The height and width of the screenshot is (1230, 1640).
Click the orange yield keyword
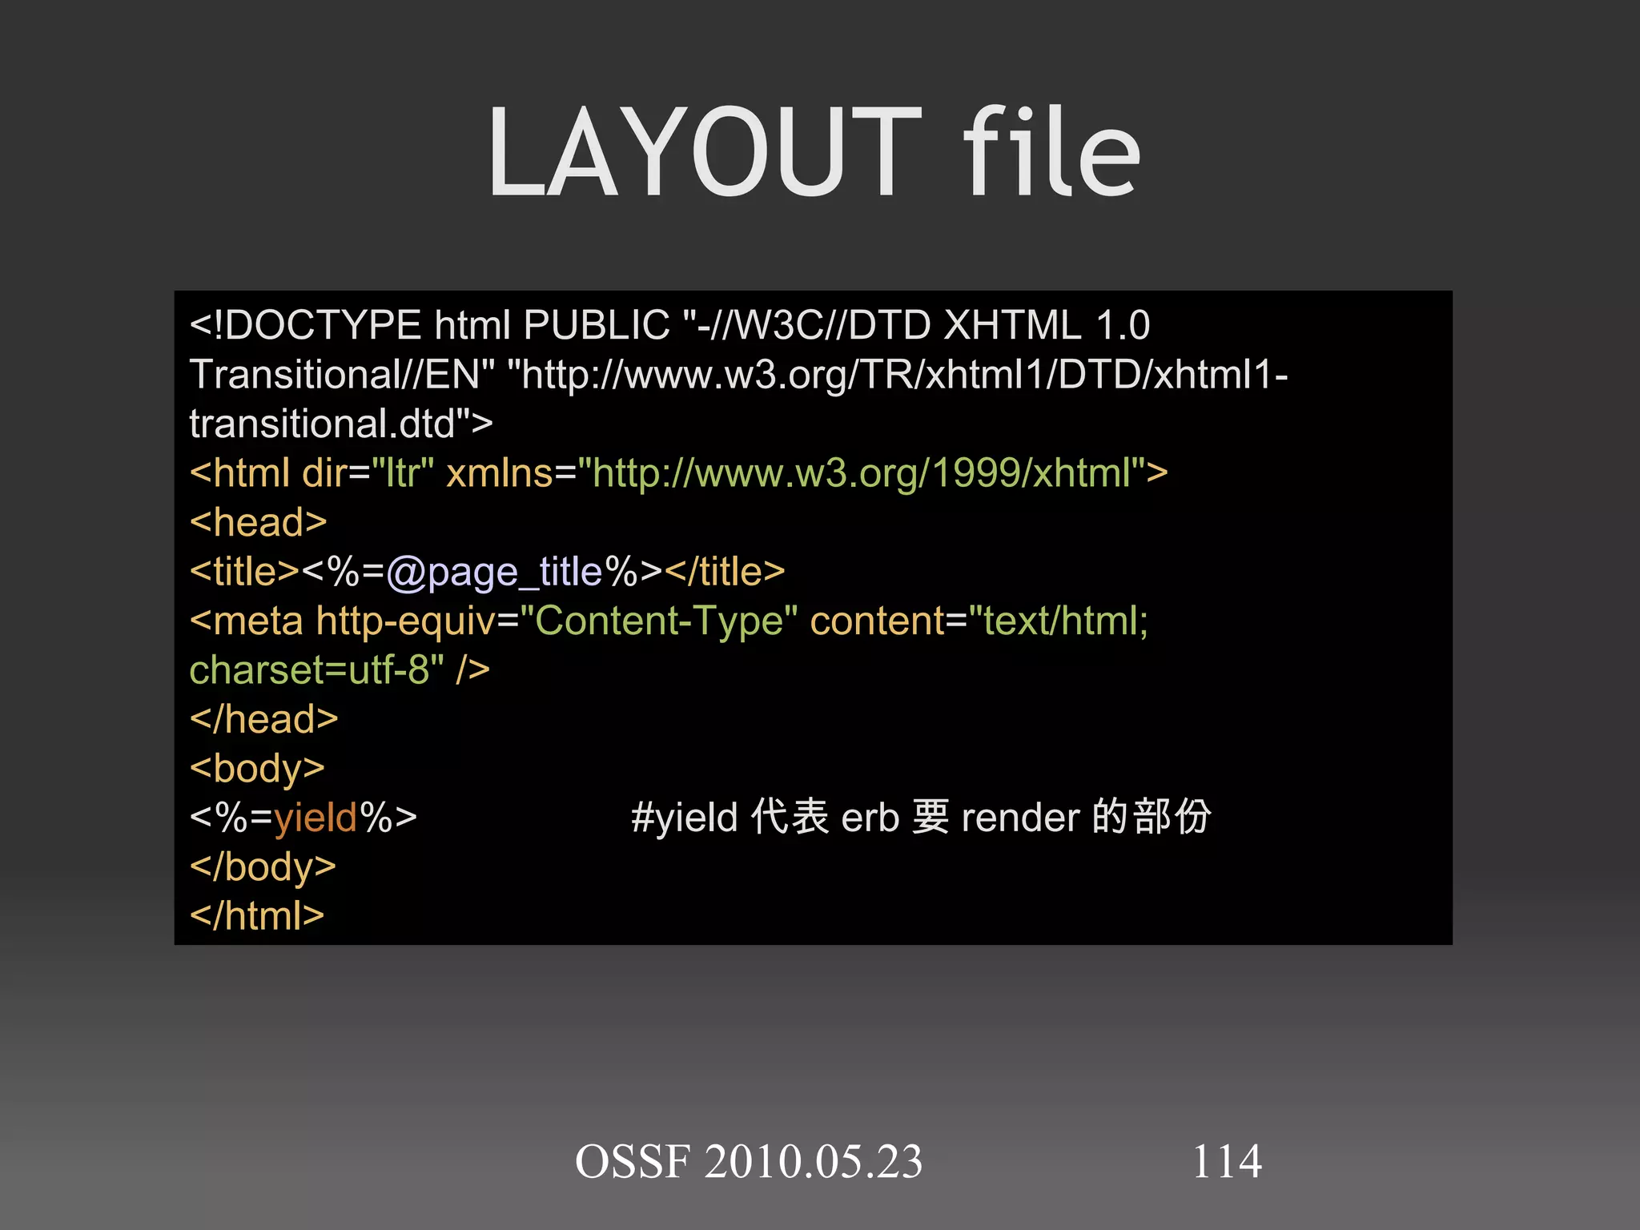pos(315,818)
